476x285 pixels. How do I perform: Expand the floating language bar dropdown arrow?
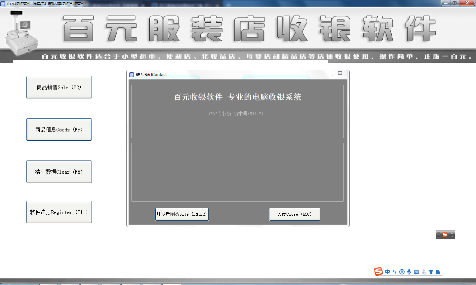click(452, 236)
